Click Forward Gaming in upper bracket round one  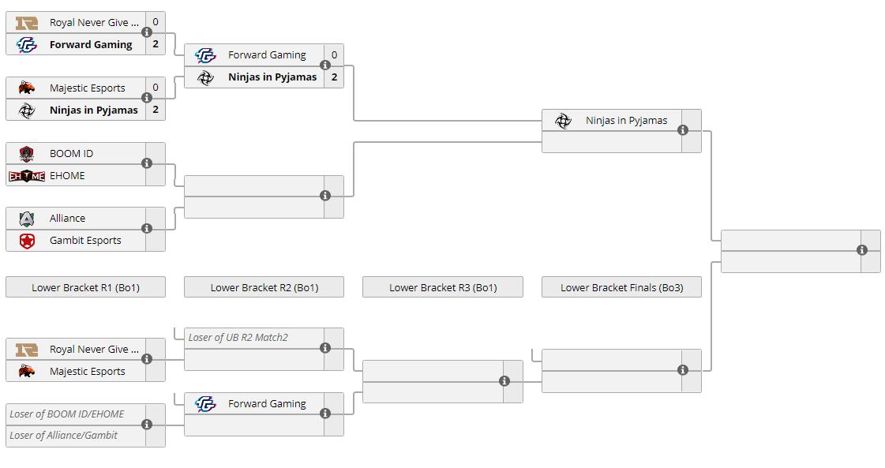click(91, 44)
